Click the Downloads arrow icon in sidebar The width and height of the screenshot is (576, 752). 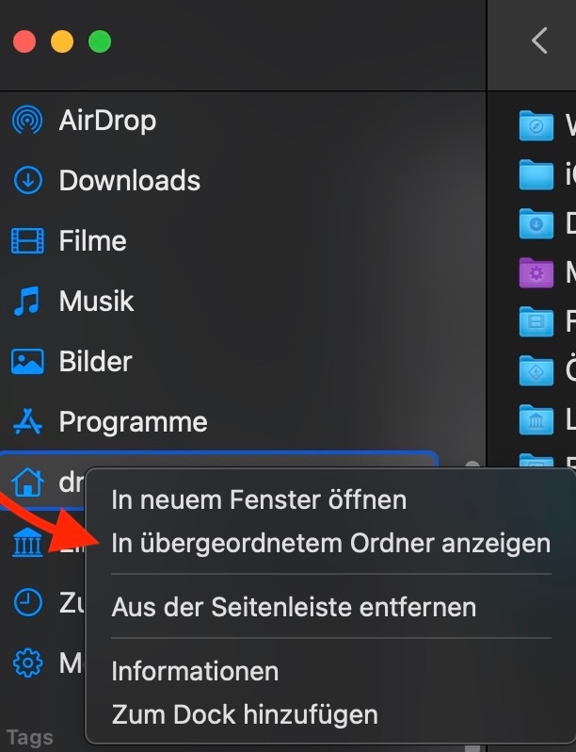[x=28, y=180]
